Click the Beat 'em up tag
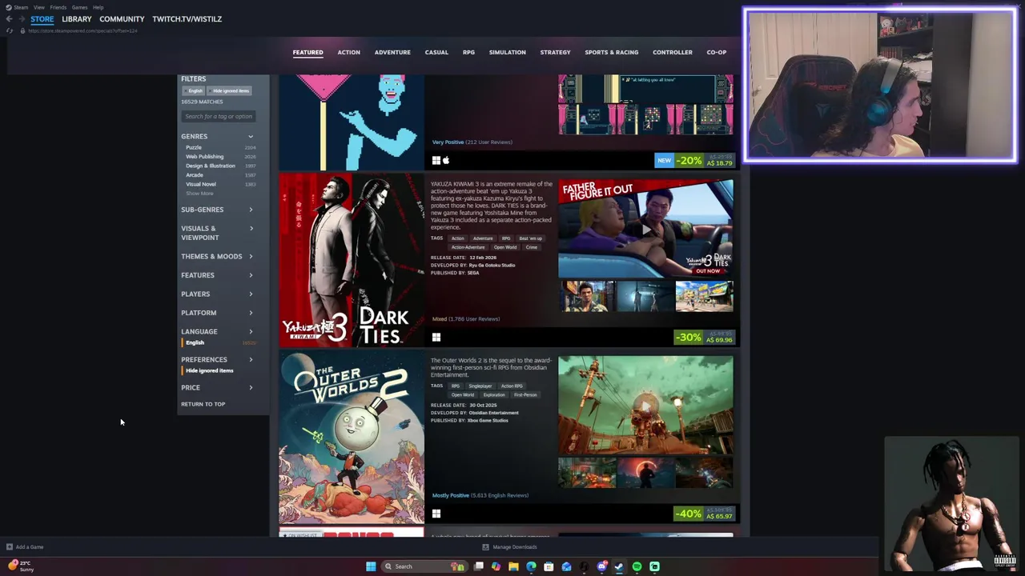Image resolution: width=1025 pixels, height=576 pixels. pyautogui.click(x=530, y=238)
